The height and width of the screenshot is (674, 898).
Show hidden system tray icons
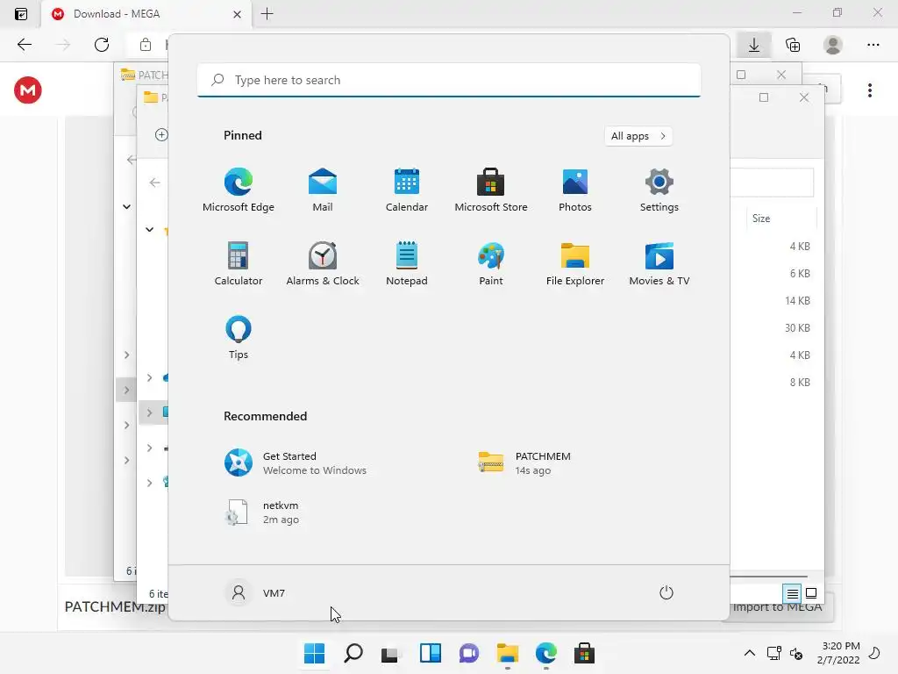tap(749, 653)
